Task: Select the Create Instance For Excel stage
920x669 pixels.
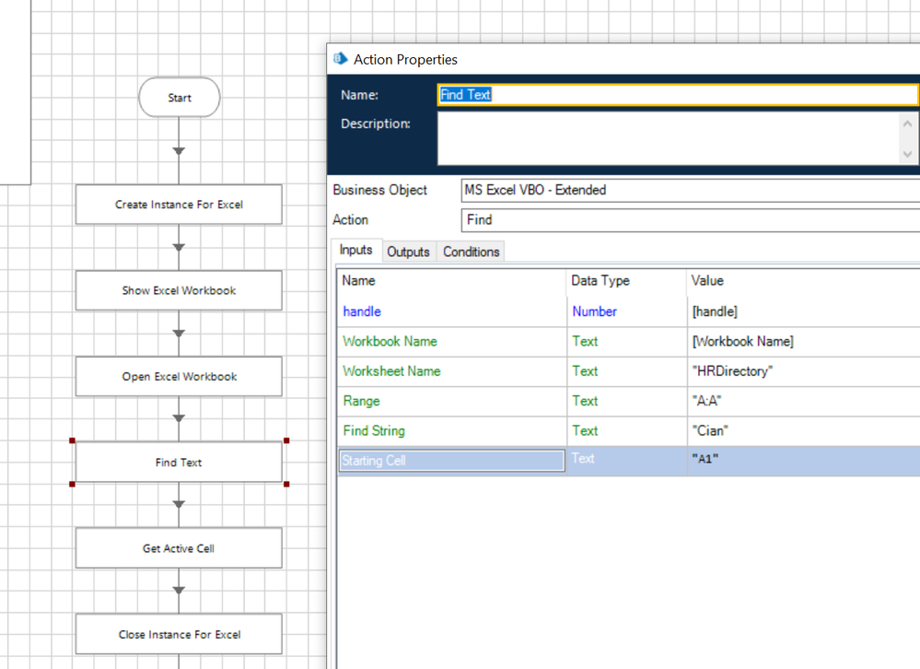Action: (179, 205)
